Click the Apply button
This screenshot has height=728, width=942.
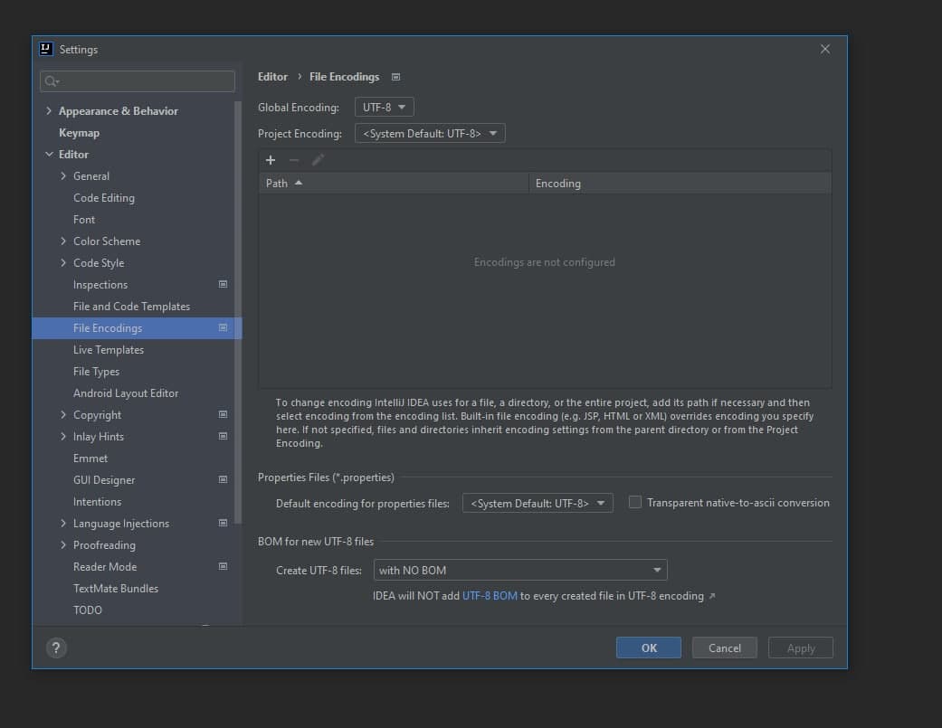(x=801, y=648)
